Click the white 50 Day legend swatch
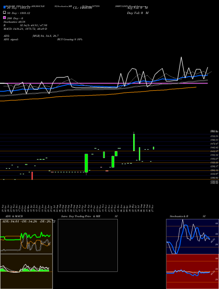The height and width of the screenshot is (289, 219). click(x=4, y=13)
